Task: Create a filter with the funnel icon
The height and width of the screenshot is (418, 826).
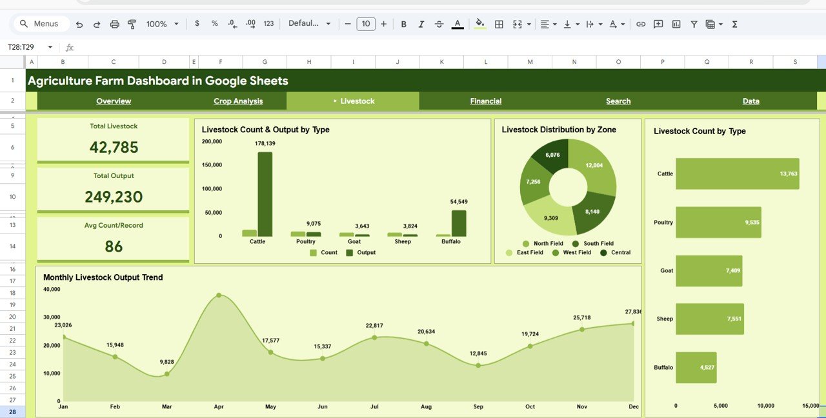Action: click(x=694, y=24)
